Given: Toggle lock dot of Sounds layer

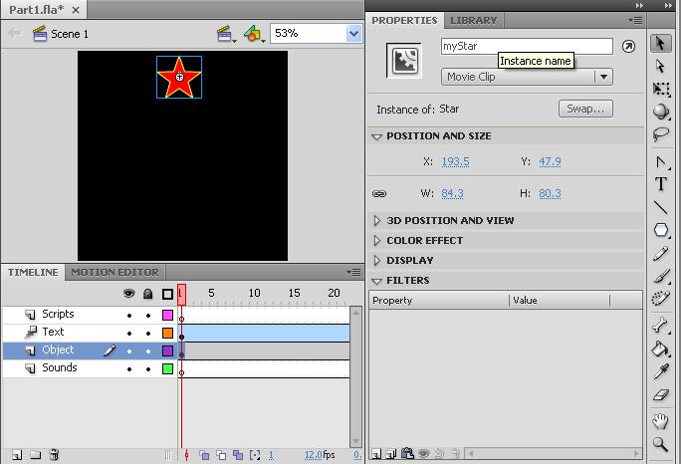Looking at the screenshot, I should click(x=148, y=369).
